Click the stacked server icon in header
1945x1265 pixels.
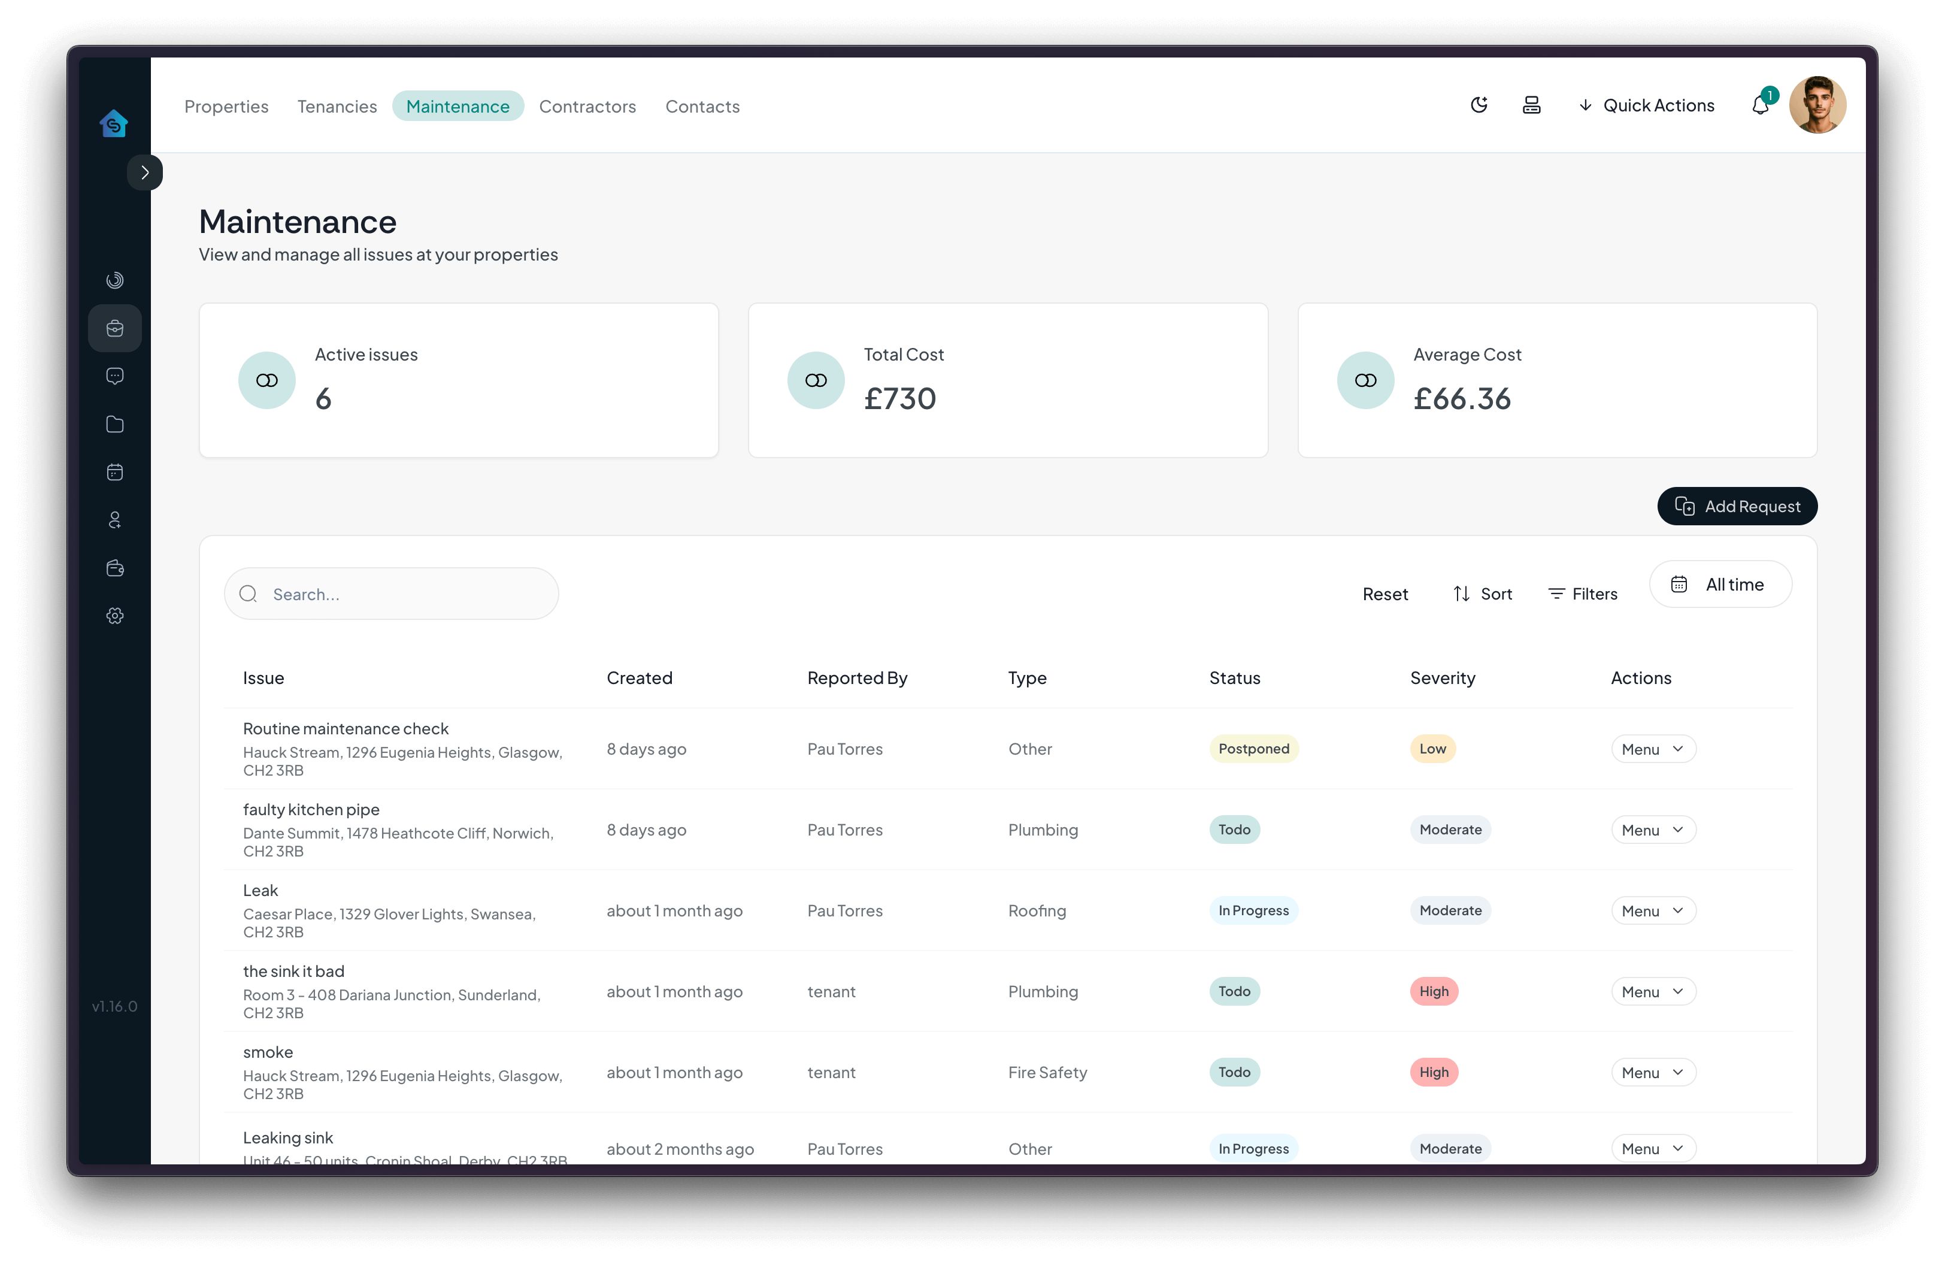click(x=1531, y=105)
